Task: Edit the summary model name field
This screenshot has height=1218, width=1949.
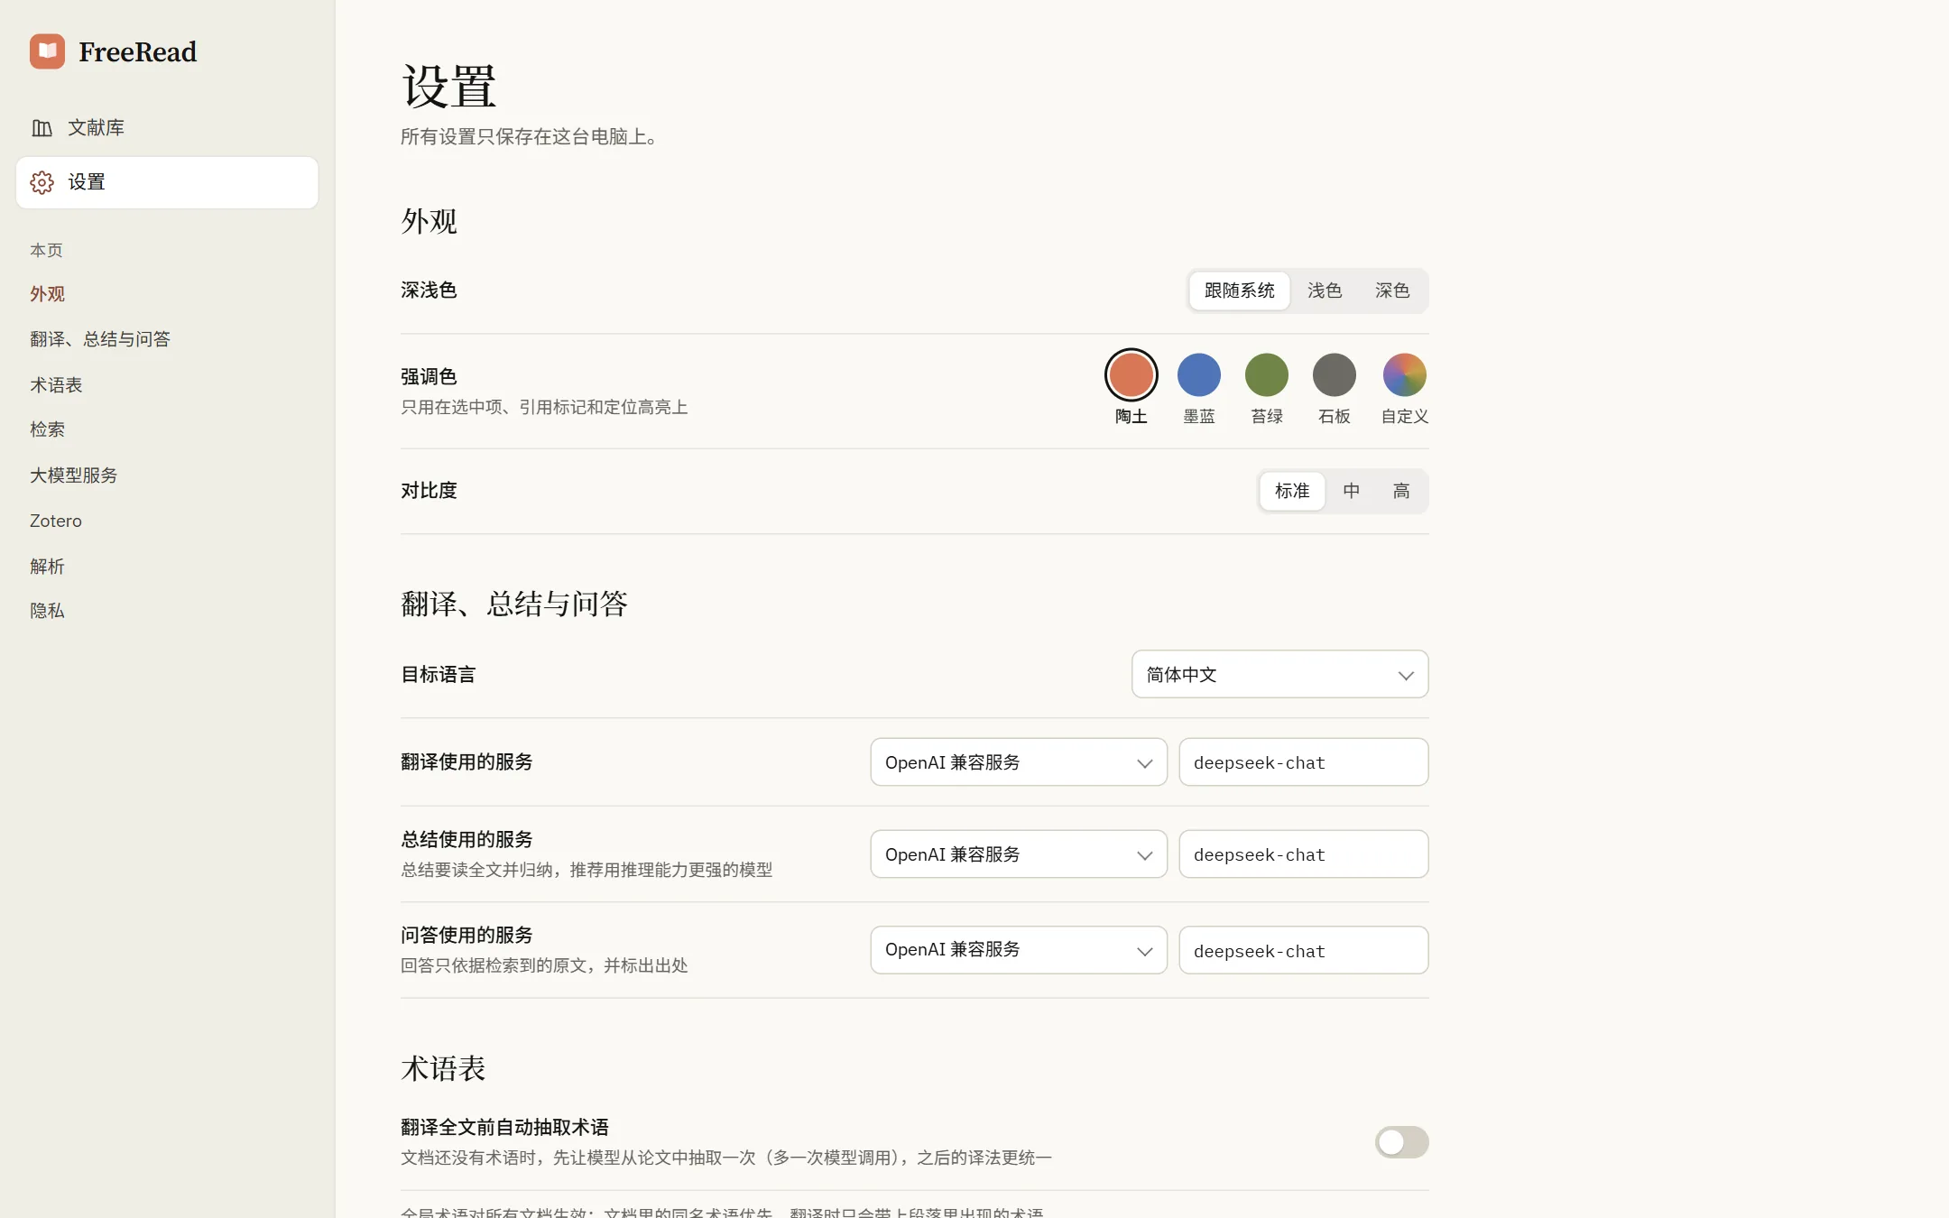Action: pos(1303,854)
